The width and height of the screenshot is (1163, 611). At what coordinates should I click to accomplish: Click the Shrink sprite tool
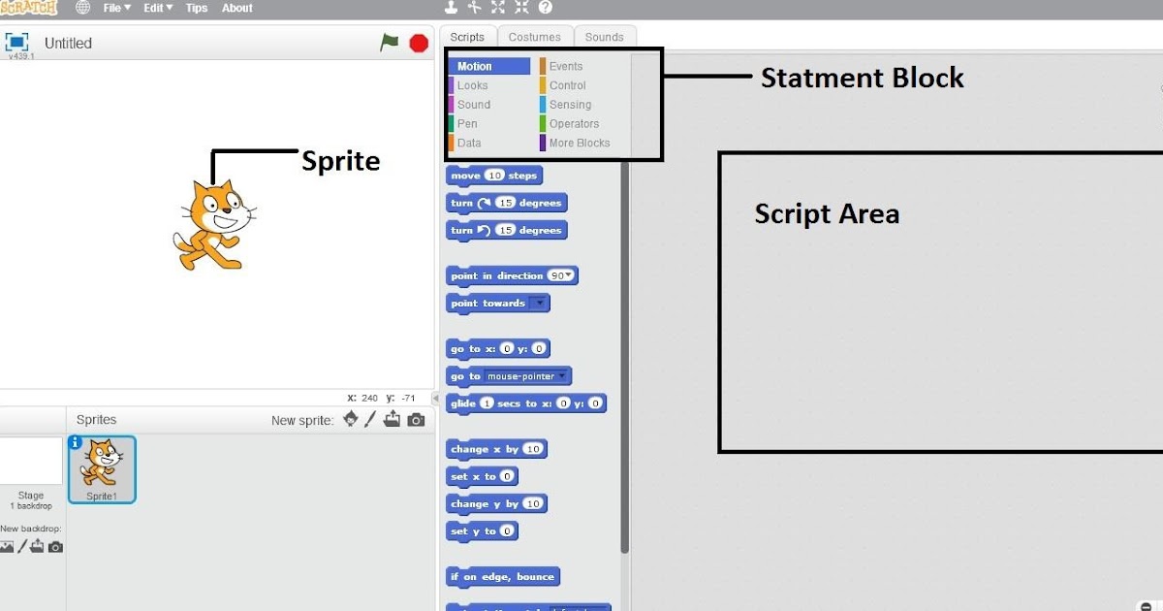coord(521,7)
